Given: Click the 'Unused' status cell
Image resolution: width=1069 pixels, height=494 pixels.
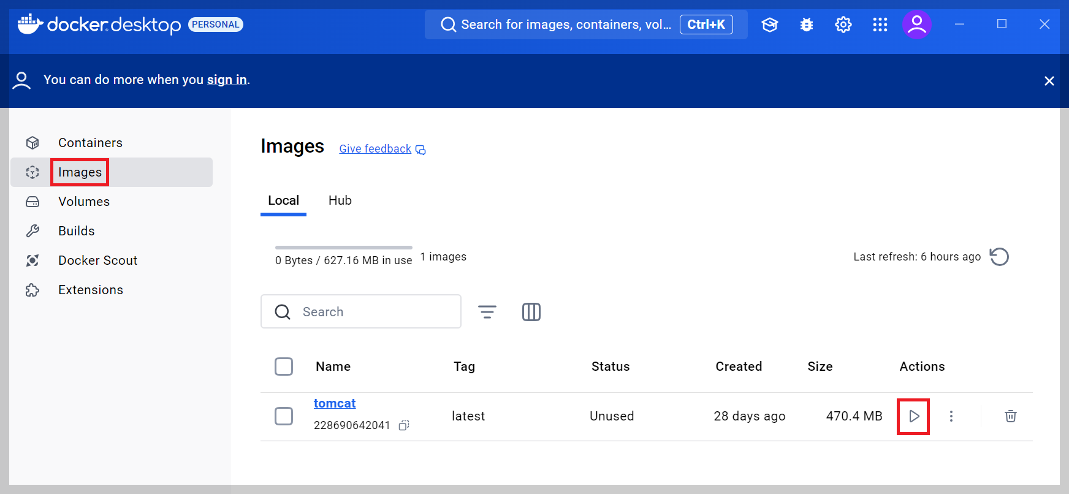Looking at the screenshot, I should (x=612, y=416).
